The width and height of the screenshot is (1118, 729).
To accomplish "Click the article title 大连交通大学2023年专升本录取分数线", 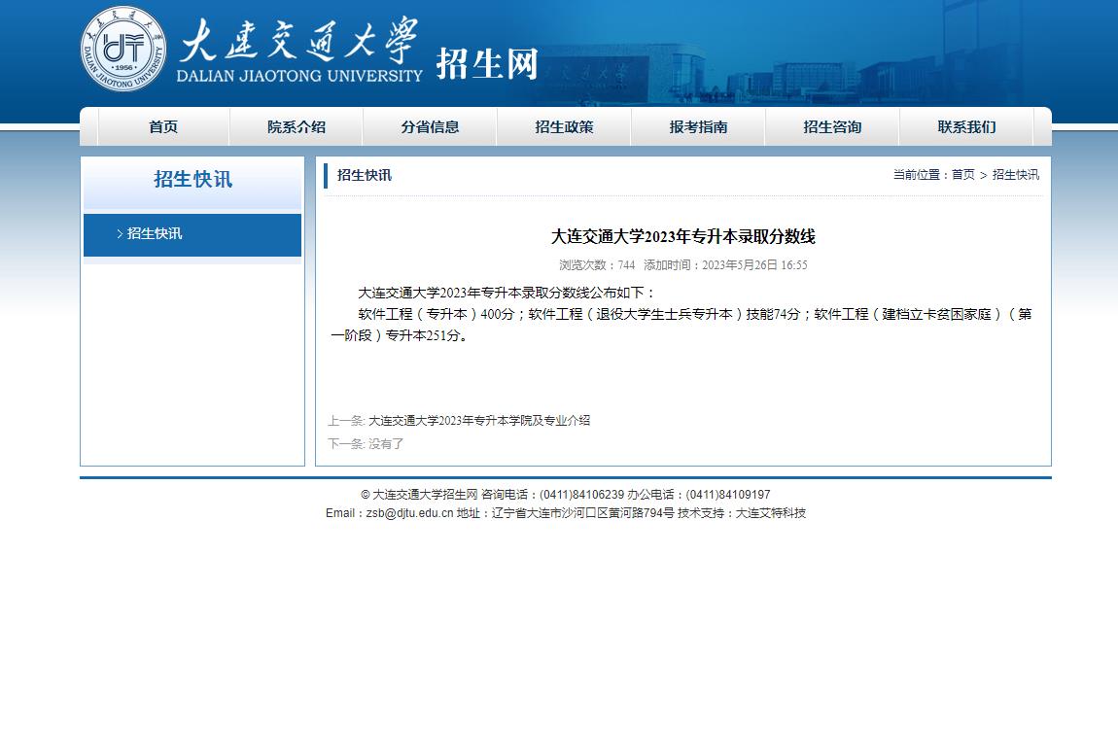I will coord(683,236).
